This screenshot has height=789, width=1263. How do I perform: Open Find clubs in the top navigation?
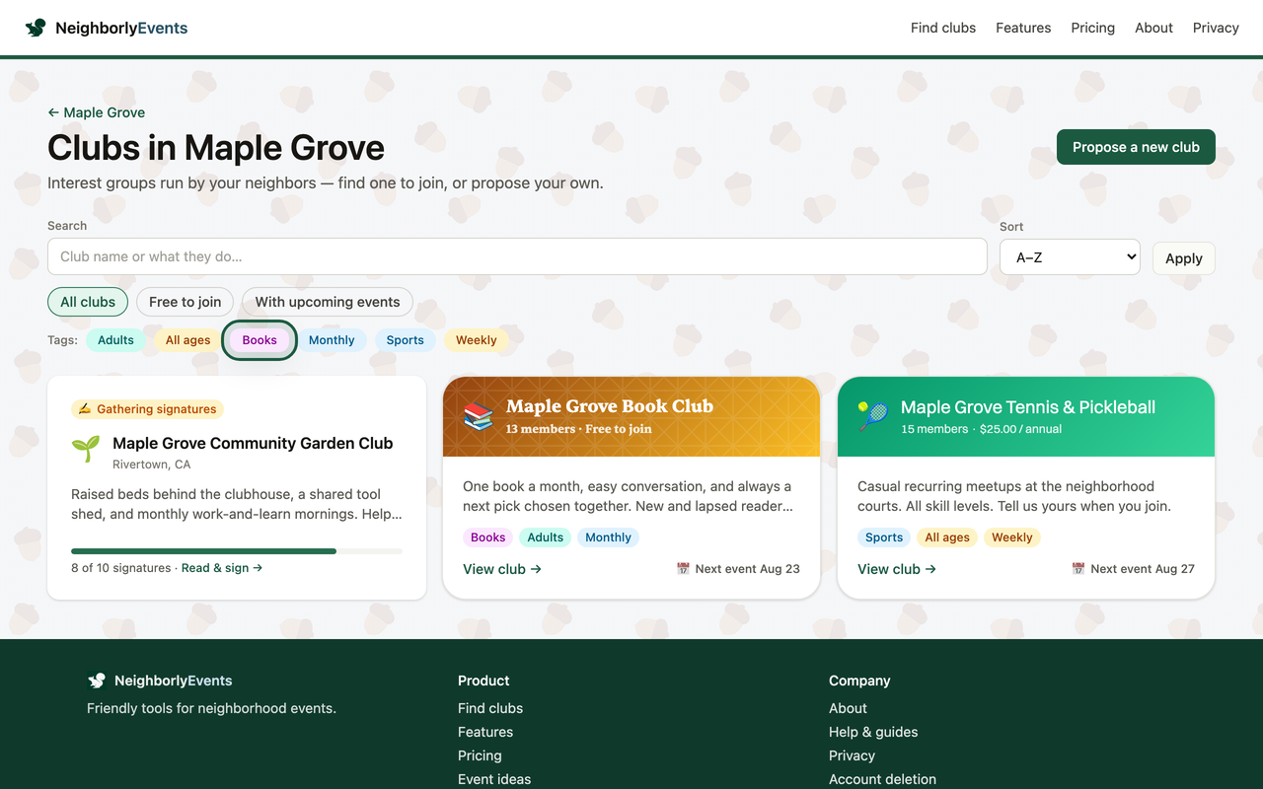coord(943,28)
